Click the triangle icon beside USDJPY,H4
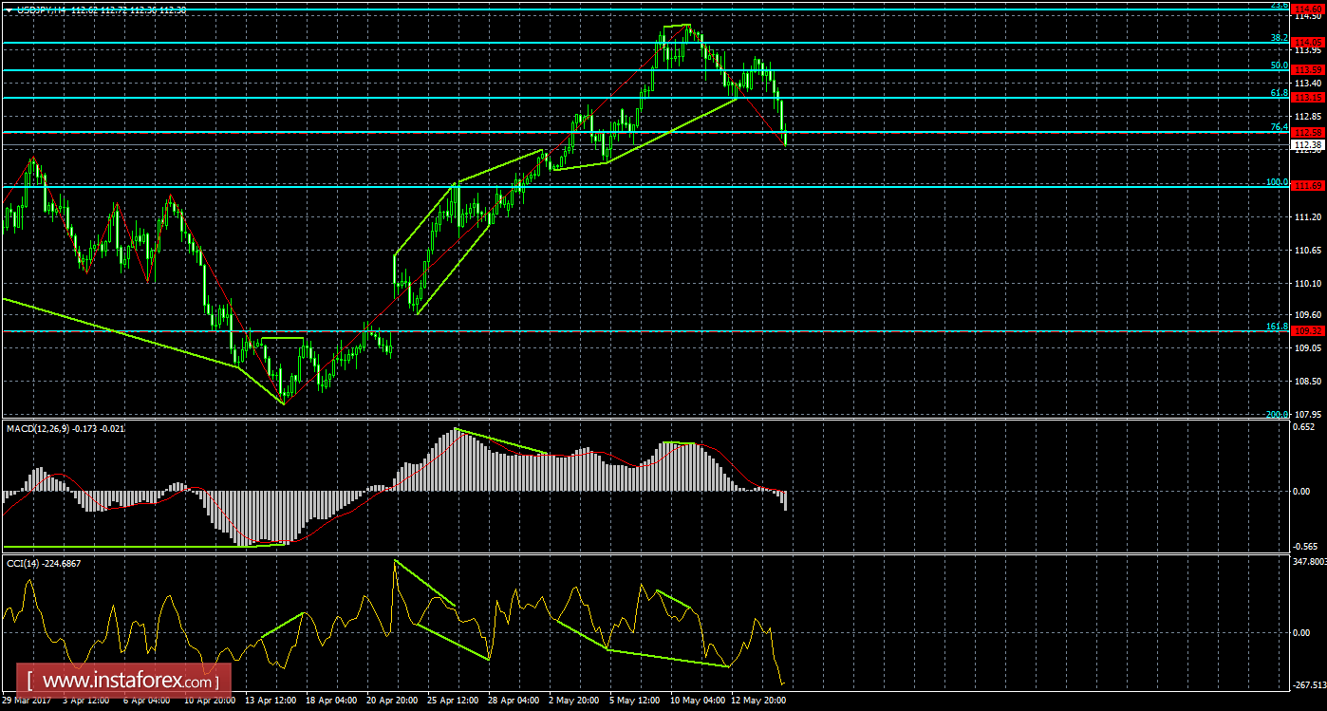 pos(8,9)
